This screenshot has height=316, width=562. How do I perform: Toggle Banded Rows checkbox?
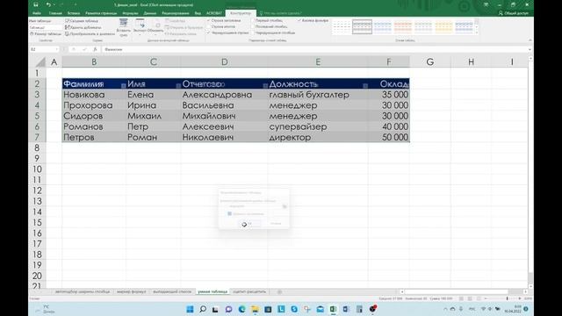point(209,32)
